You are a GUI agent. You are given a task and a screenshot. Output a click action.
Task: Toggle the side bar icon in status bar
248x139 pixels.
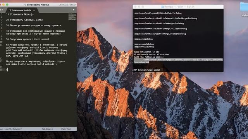[1, 129]
